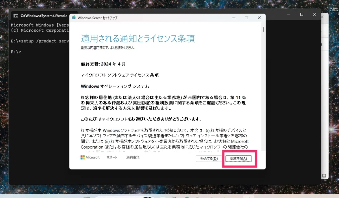Maximize the cmd.exe command prompt window
This screenshot has width=339, height=198.
tap(302, 14)
